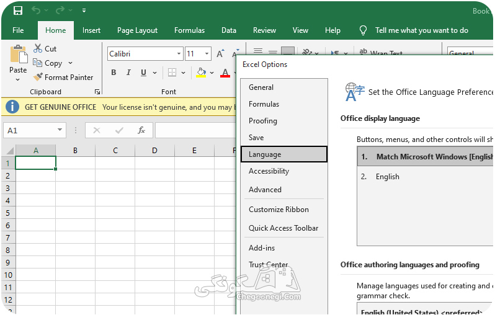Expand the Borders dropdown arrow
Viewport: 495px width, 315px height.
point(183,73)
